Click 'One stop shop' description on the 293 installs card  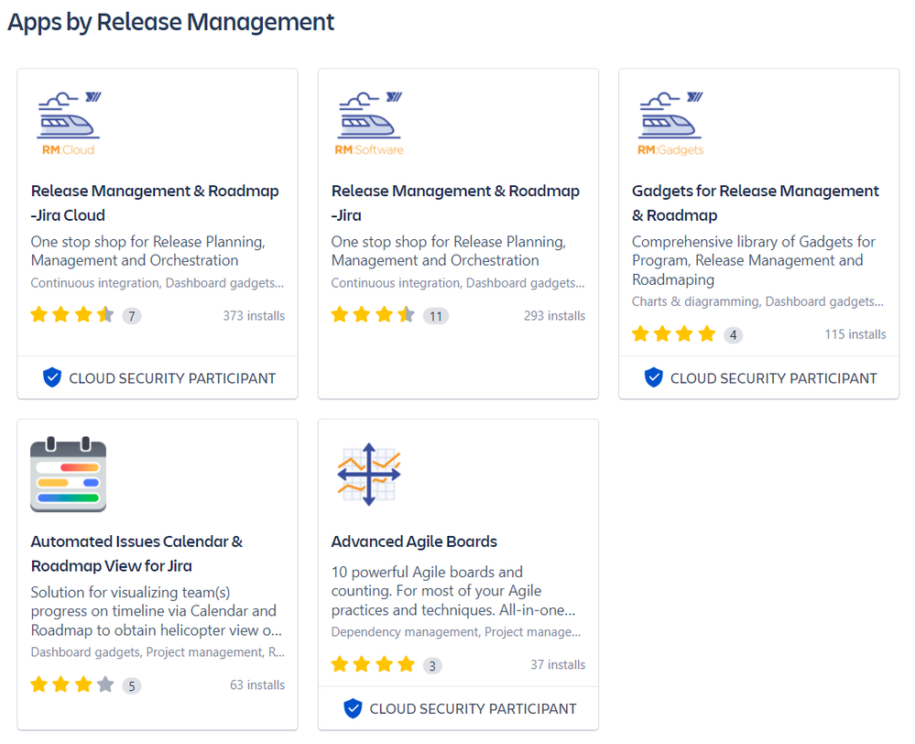coord(449,251)
